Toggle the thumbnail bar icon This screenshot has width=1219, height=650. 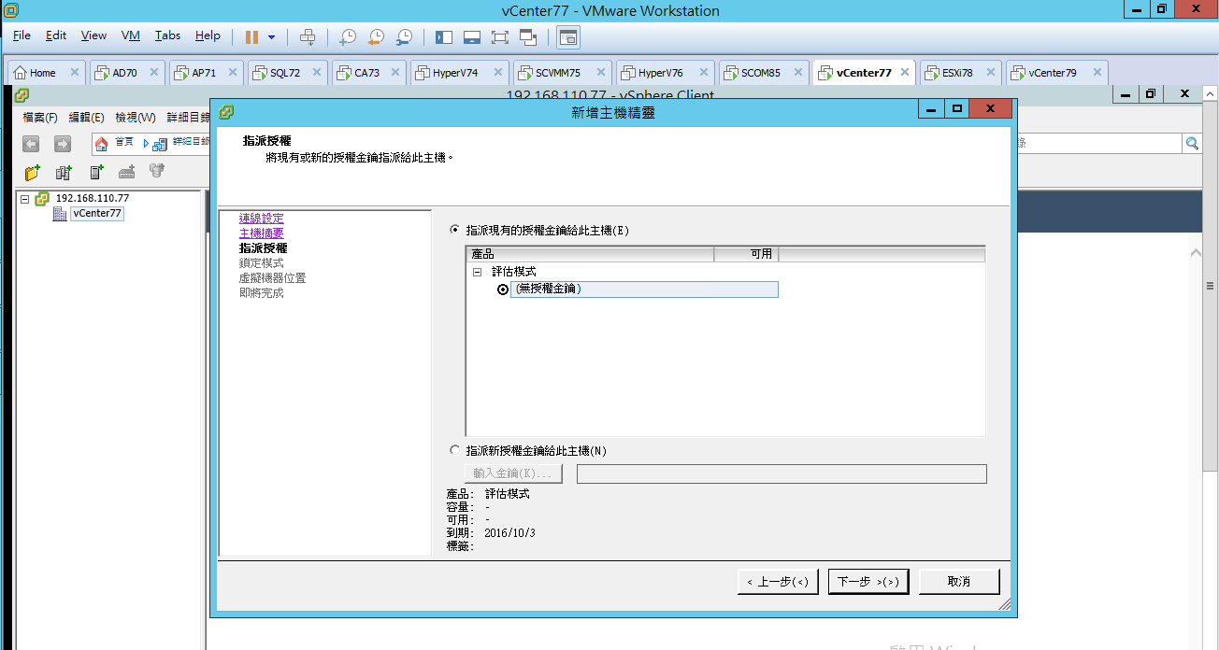(x=472, y=36)
